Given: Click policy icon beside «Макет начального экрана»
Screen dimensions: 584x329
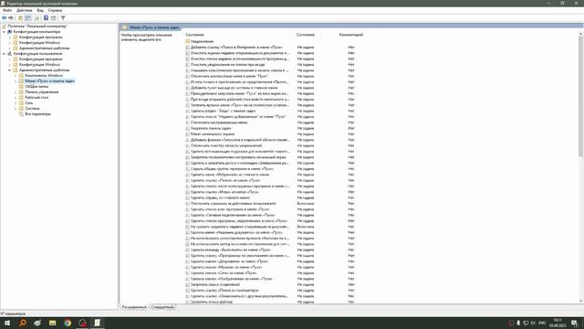Looking at the screenshot, I should (187, 134).
